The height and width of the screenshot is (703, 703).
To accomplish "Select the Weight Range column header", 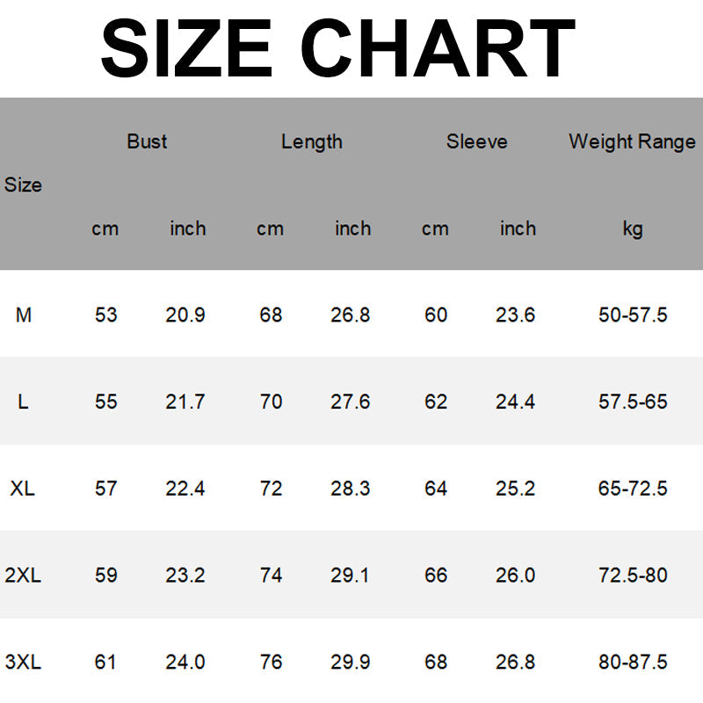I will pyautogui.click(x=632, y=141).
